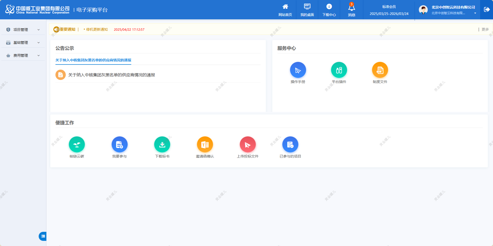The image size is (493, 246).
Task: Open the company account dropdown arrow
Action: click(x=475, y=13)
